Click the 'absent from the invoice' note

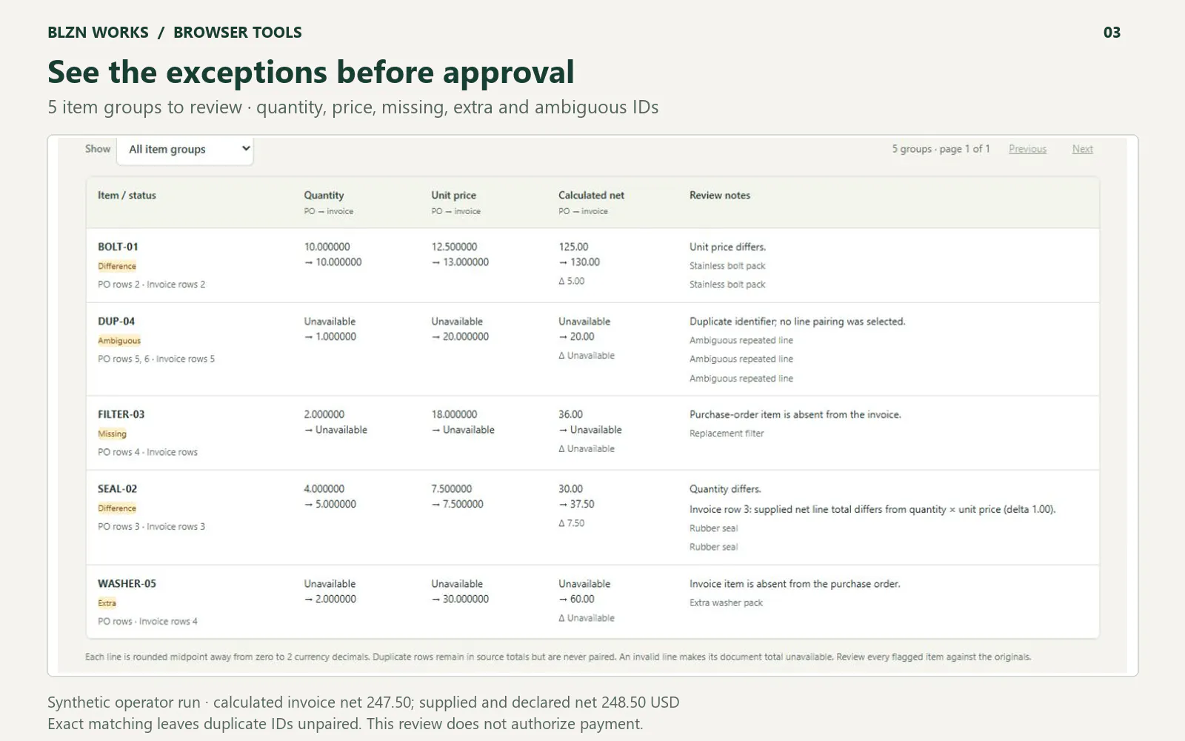[x=795, y=414]
